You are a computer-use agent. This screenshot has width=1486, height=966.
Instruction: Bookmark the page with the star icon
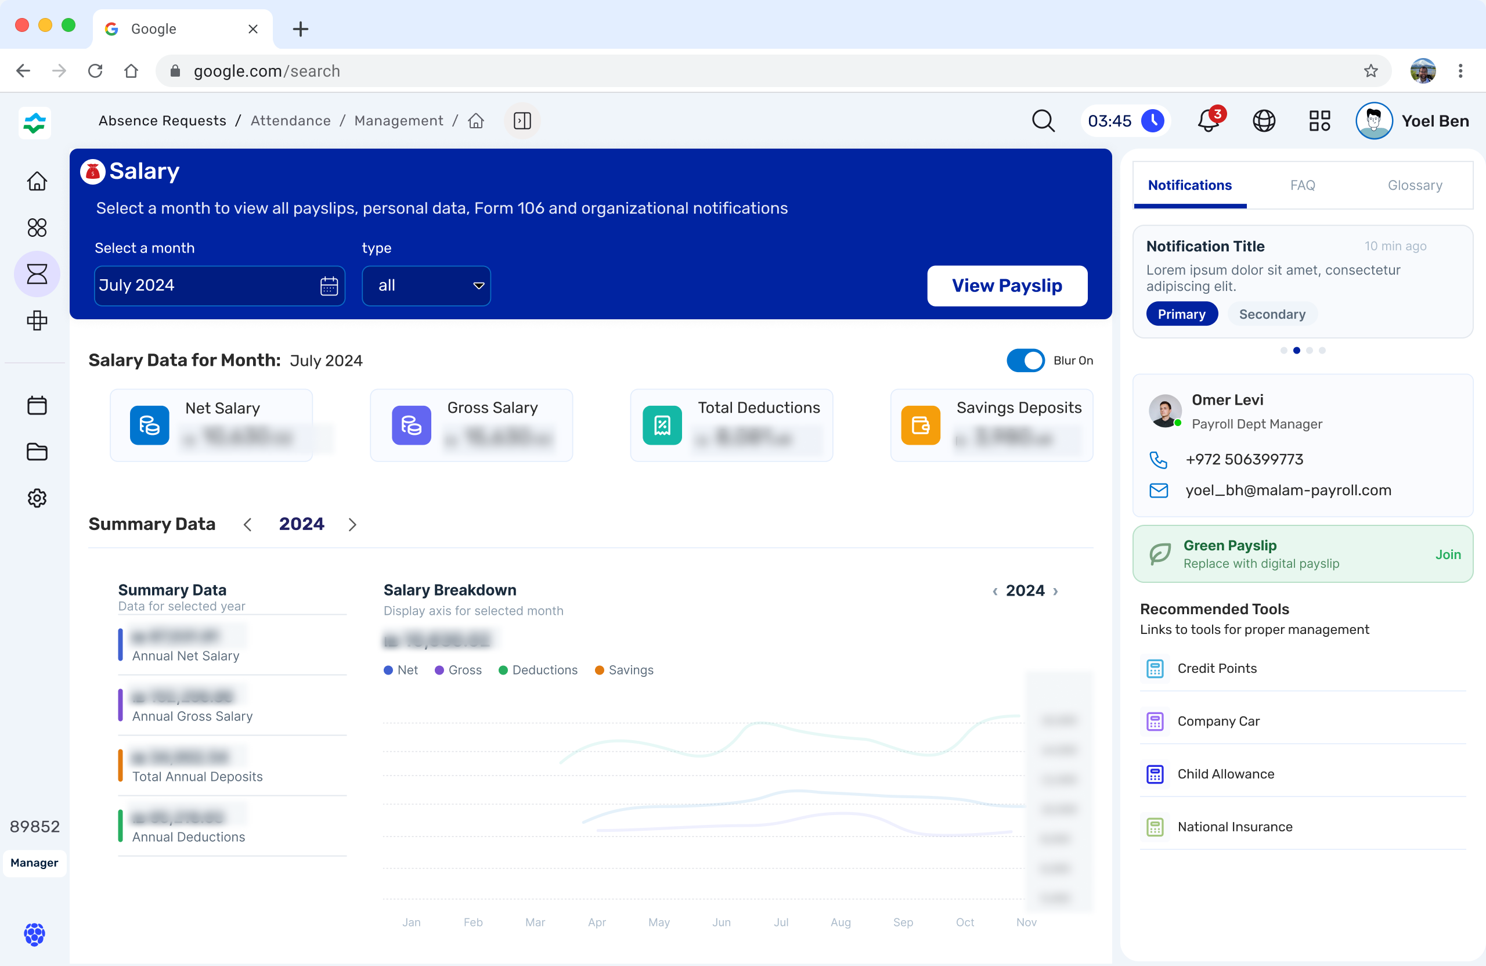coord(1370,71)
